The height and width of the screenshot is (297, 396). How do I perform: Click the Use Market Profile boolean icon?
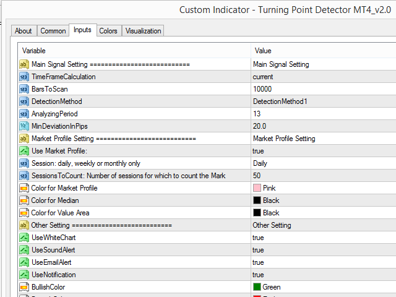click(x=24, y=151)
